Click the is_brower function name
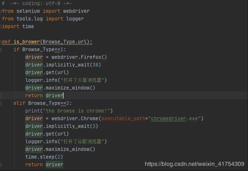248x171 pixels. click(27, 42)
